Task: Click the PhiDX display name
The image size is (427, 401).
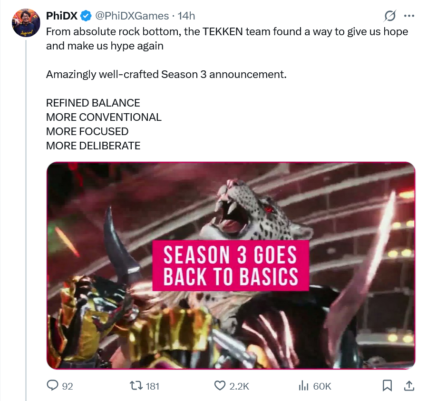Action: coord(62,16)
